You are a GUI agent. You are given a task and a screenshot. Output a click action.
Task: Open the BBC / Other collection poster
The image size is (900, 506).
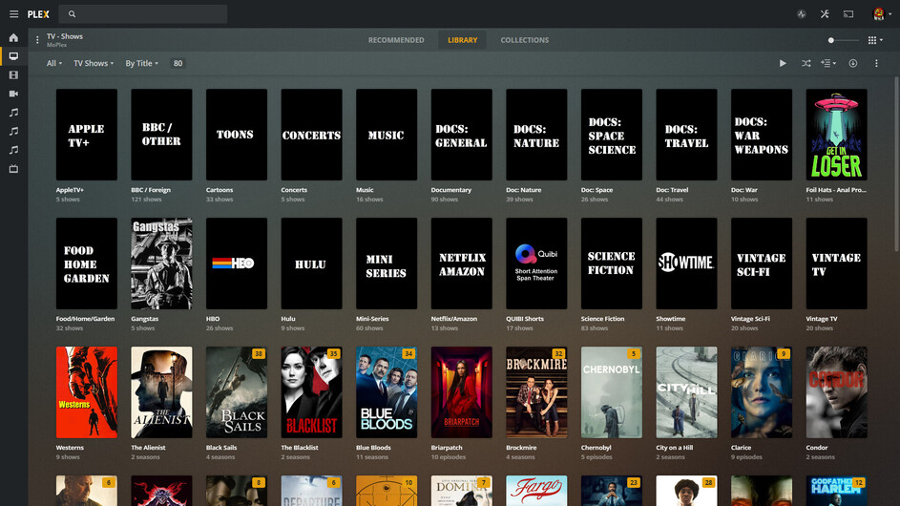tap(161, 135)
